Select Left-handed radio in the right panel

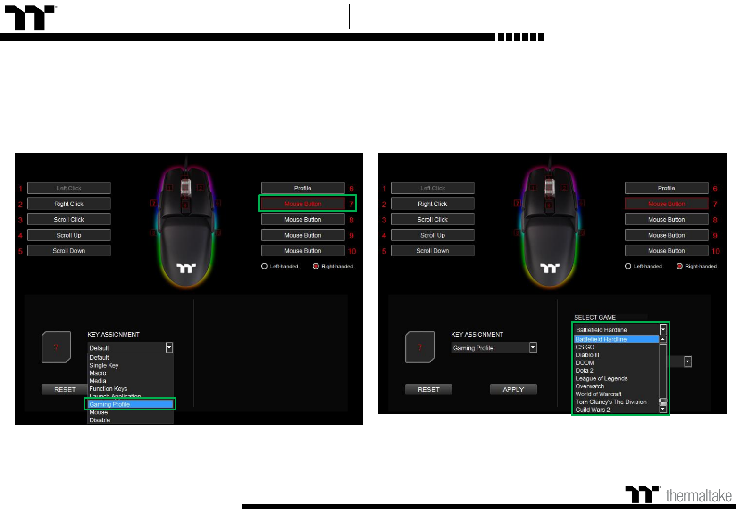click(628, 266)
